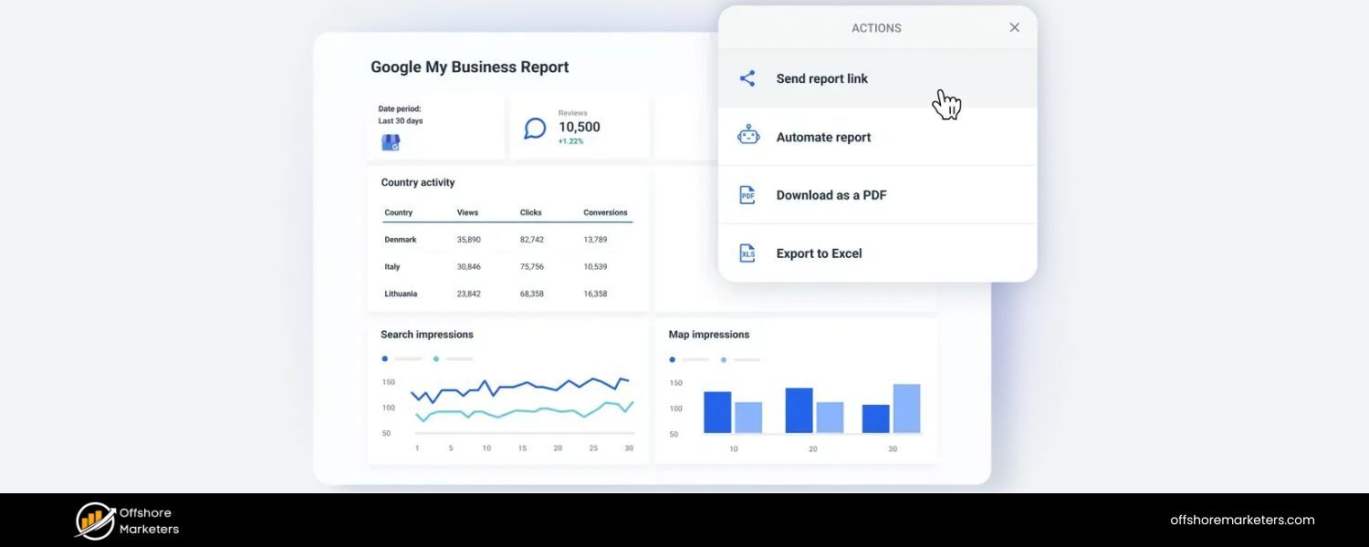Click the light blue legend dot in Map impressions
The image size is (1369, 547).
[x=724, y=360]
